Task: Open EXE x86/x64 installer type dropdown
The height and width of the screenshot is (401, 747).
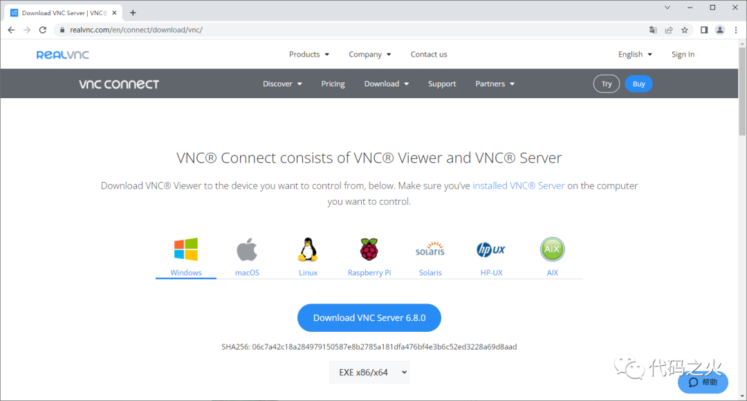Action: pyautogui.click(x=369, y=373)
